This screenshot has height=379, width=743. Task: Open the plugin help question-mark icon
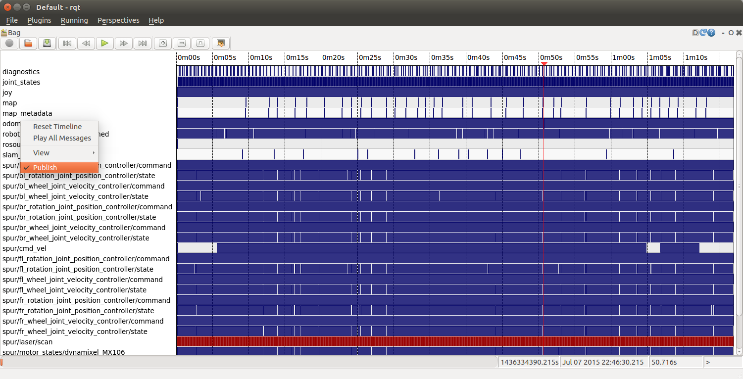[x=711, y=33]
